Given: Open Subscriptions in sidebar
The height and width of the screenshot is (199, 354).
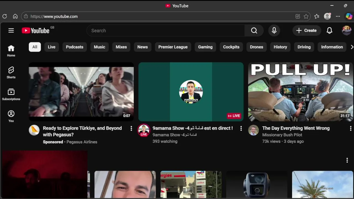Looking at the screenshot, I should (11, 95).
